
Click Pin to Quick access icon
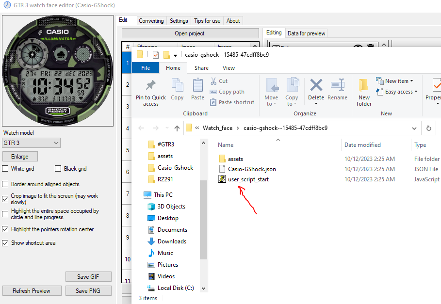[151, 85]
